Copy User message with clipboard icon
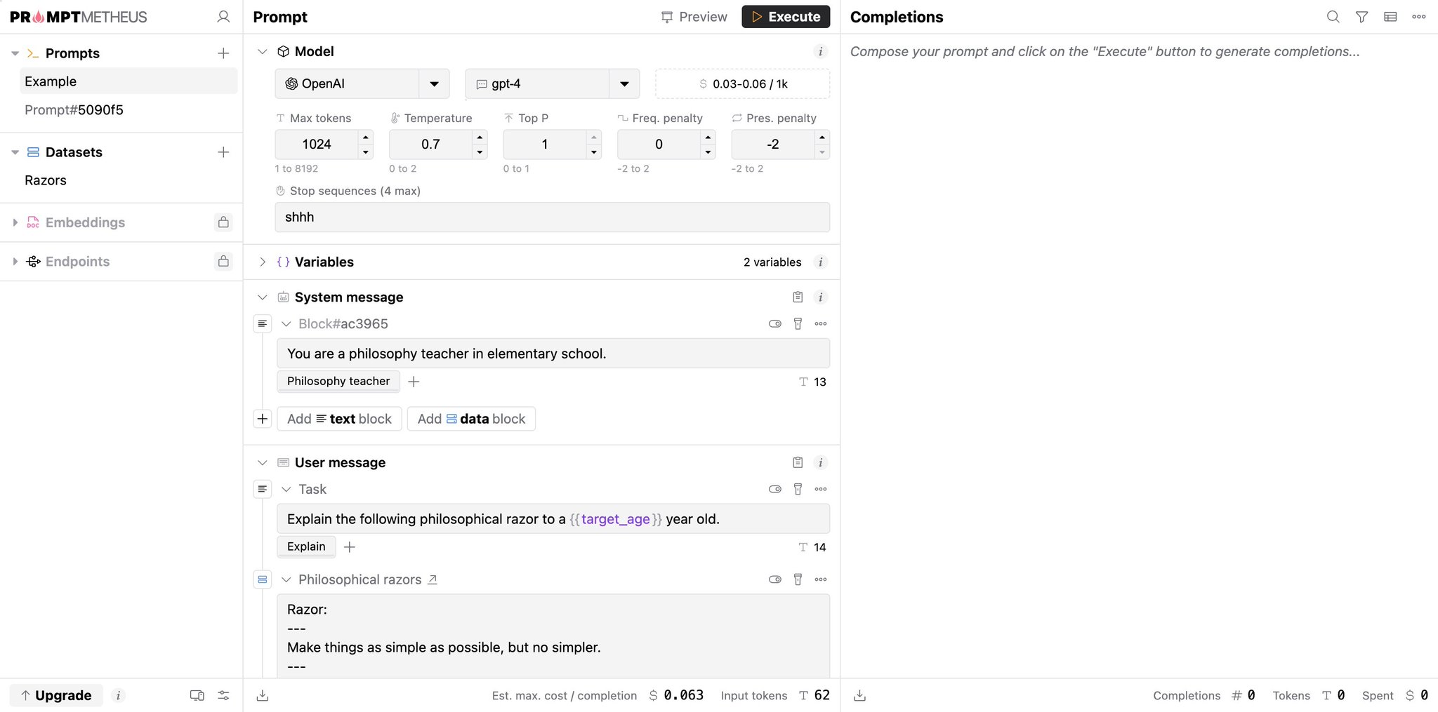This screenshot has height=712, width=1438. [798, 462]
